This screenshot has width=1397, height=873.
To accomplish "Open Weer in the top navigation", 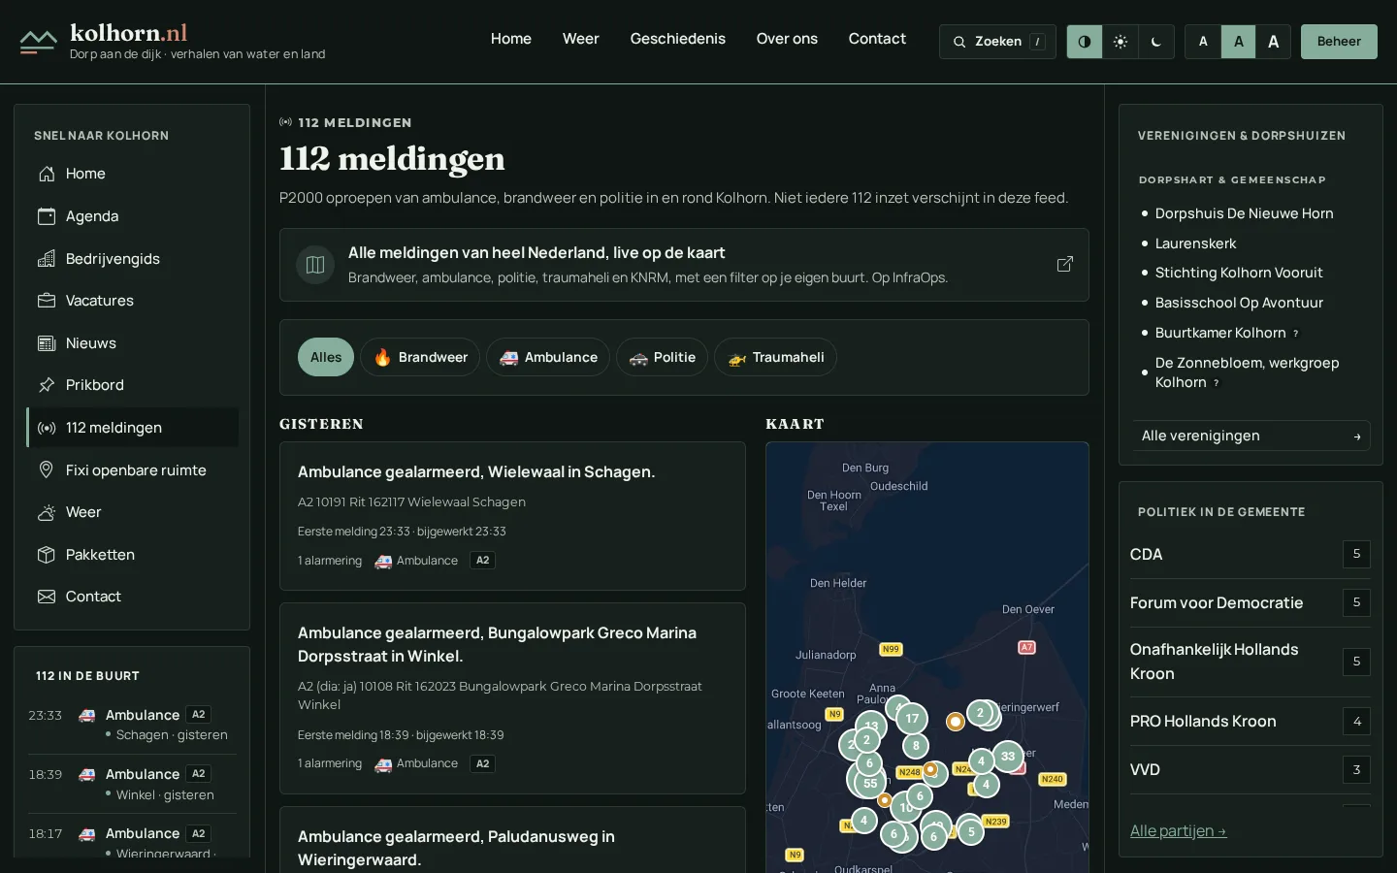I will click(580, 39).
